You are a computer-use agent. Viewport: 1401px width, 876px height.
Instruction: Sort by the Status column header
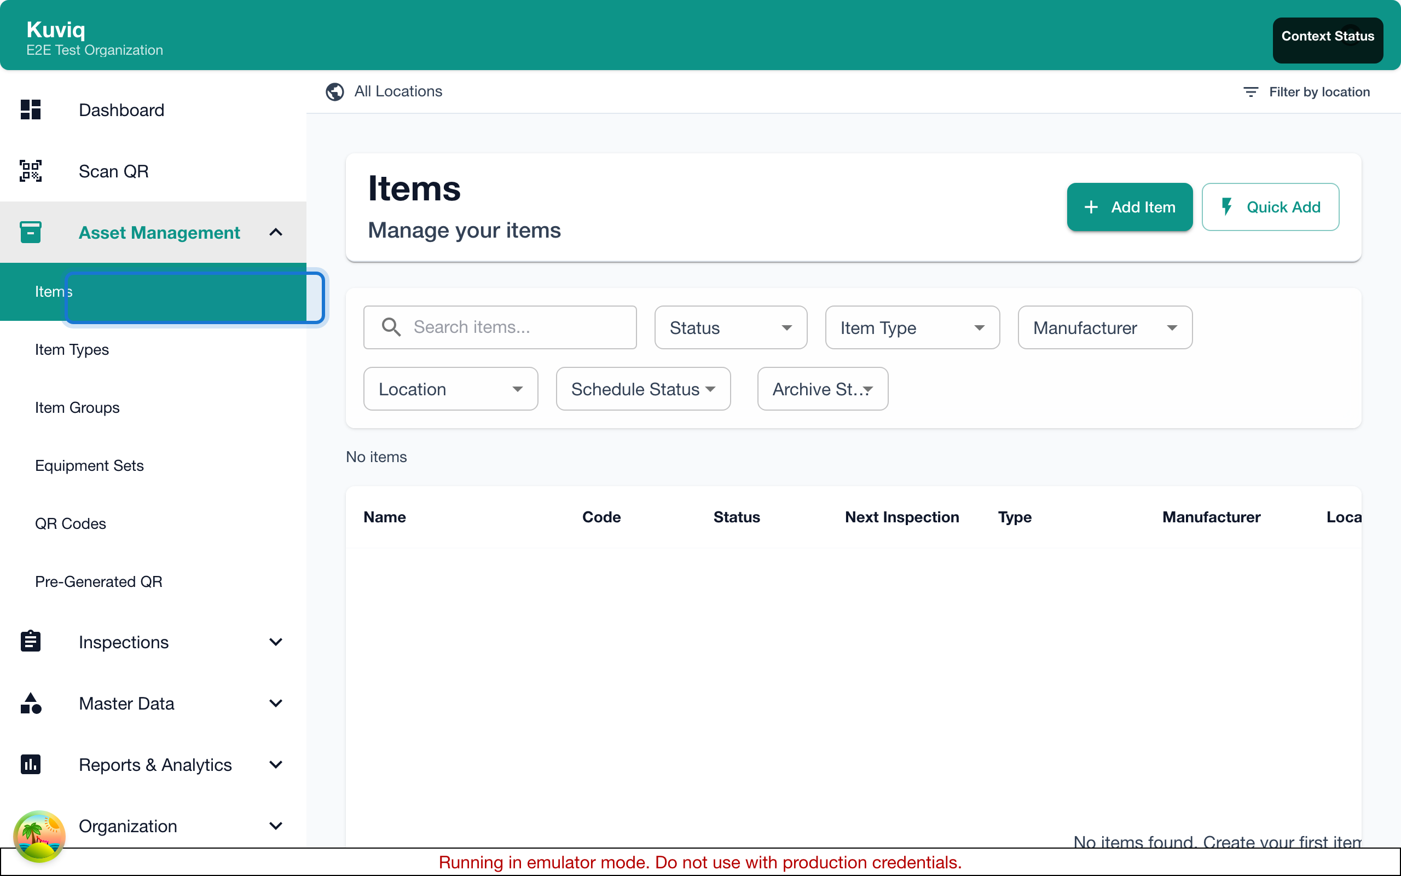(x=737, y=517)
